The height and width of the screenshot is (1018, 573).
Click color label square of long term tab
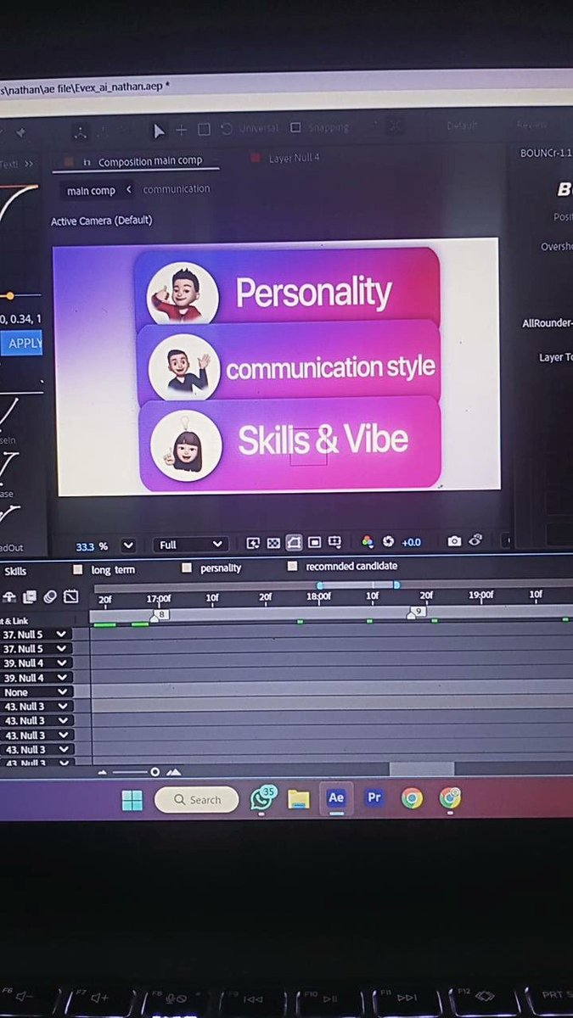coord(78,570)
